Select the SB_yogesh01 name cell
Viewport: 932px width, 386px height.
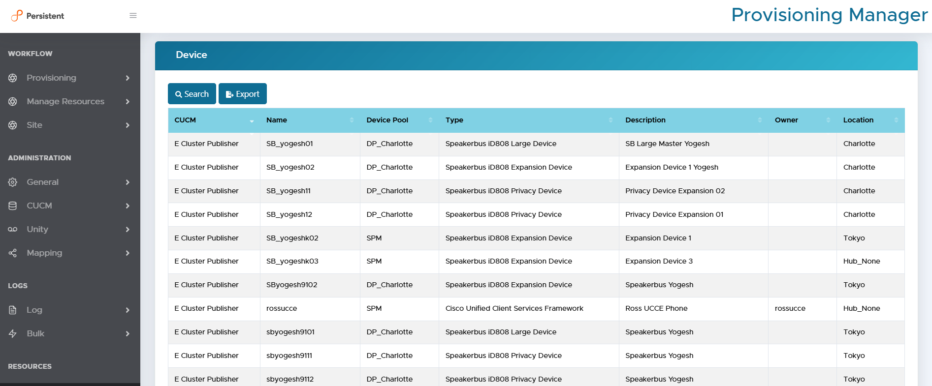tap(310, 144)
